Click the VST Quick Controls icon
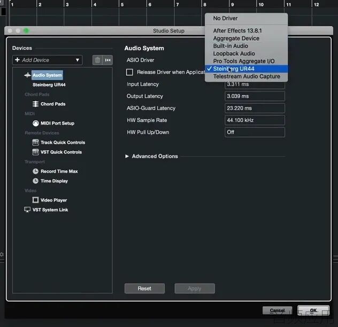Screen dimensions: 338x327 click(36, 152)
